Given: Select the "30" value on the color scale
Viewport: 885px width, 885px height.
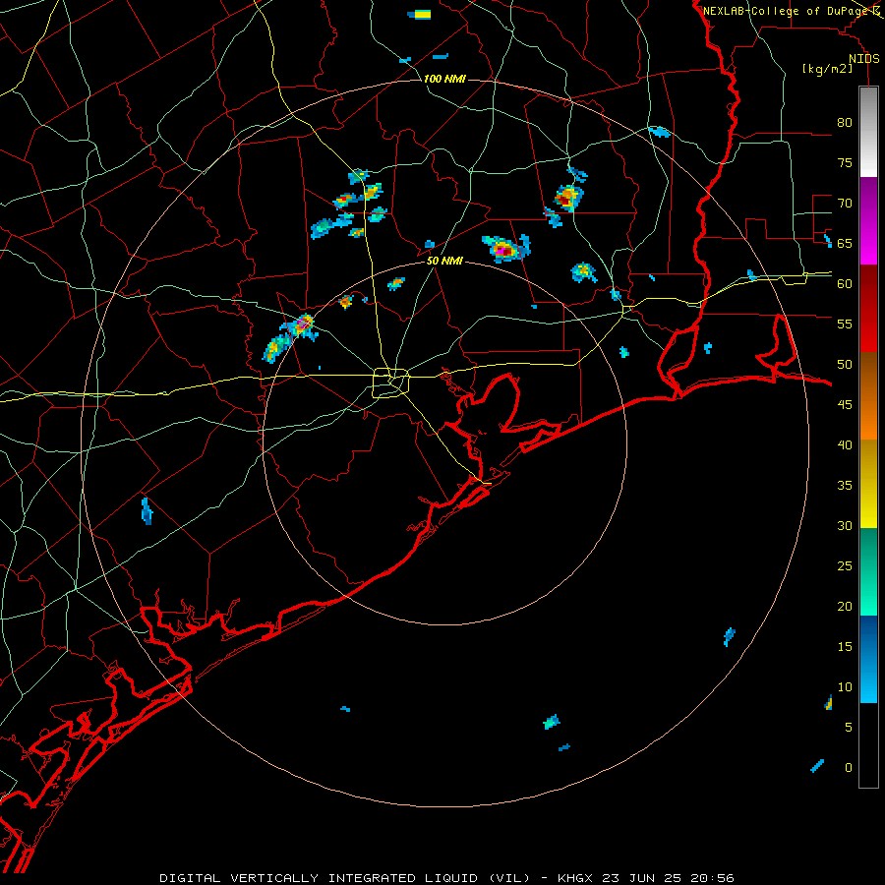Looking at the screenshot, I should 845,525.
